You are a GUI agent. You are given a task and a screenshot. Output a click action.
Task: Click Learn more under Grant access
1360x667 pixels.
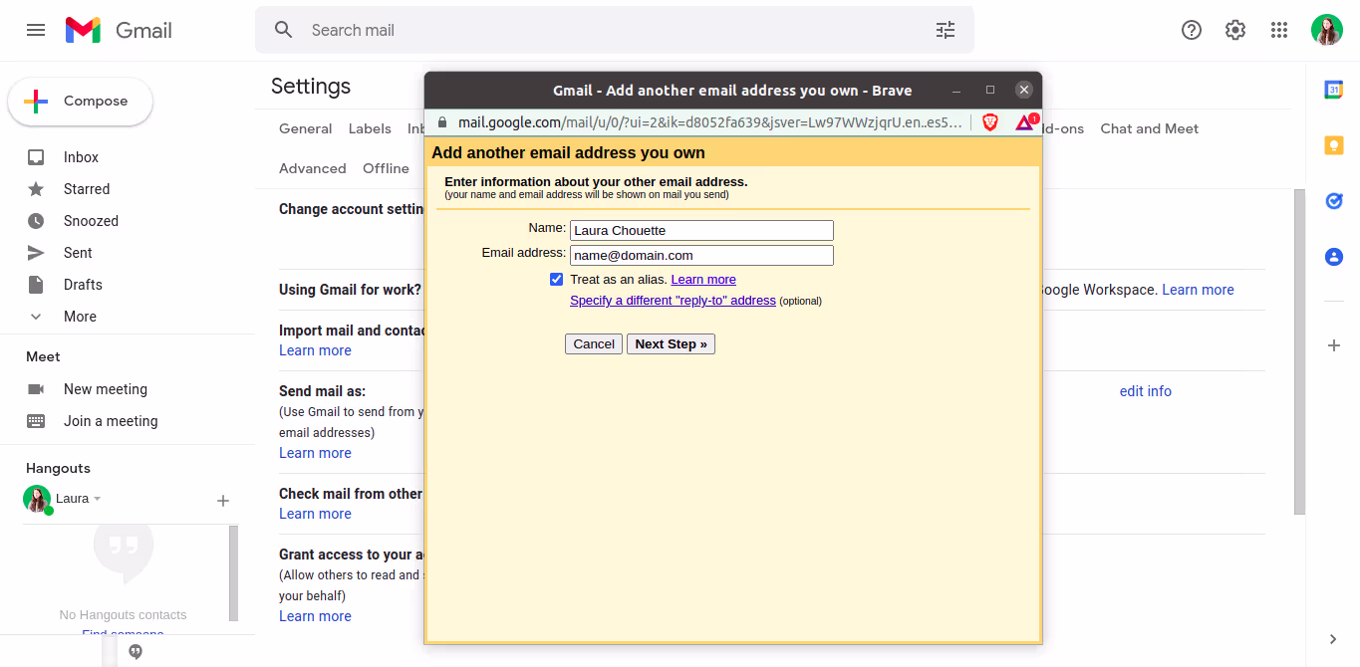315,616
